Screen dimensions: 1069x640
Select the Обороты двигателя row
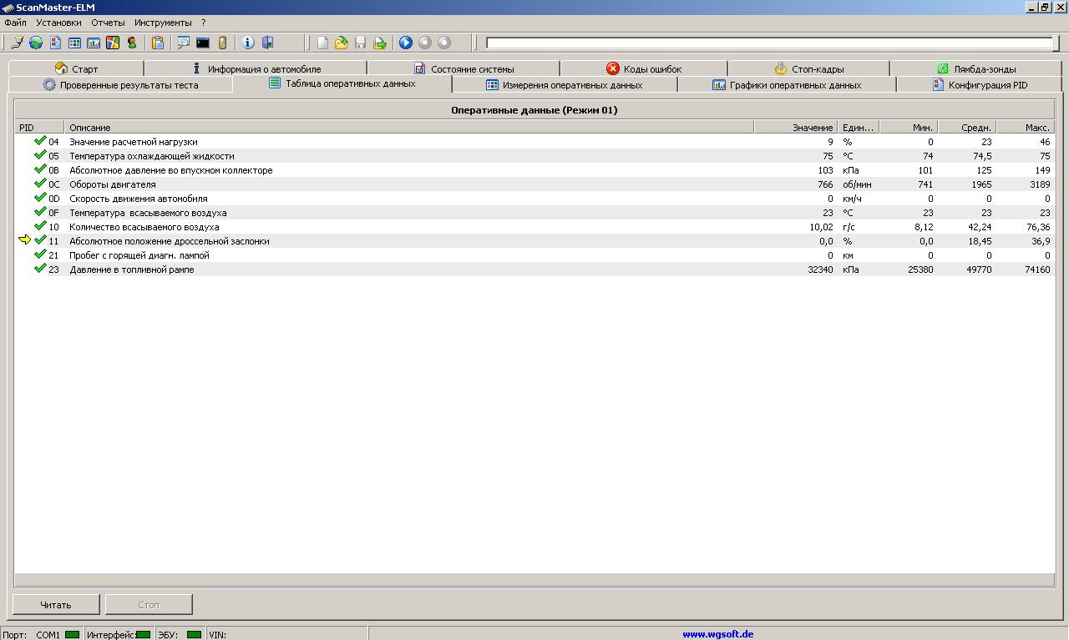click(x=534, y=184)
